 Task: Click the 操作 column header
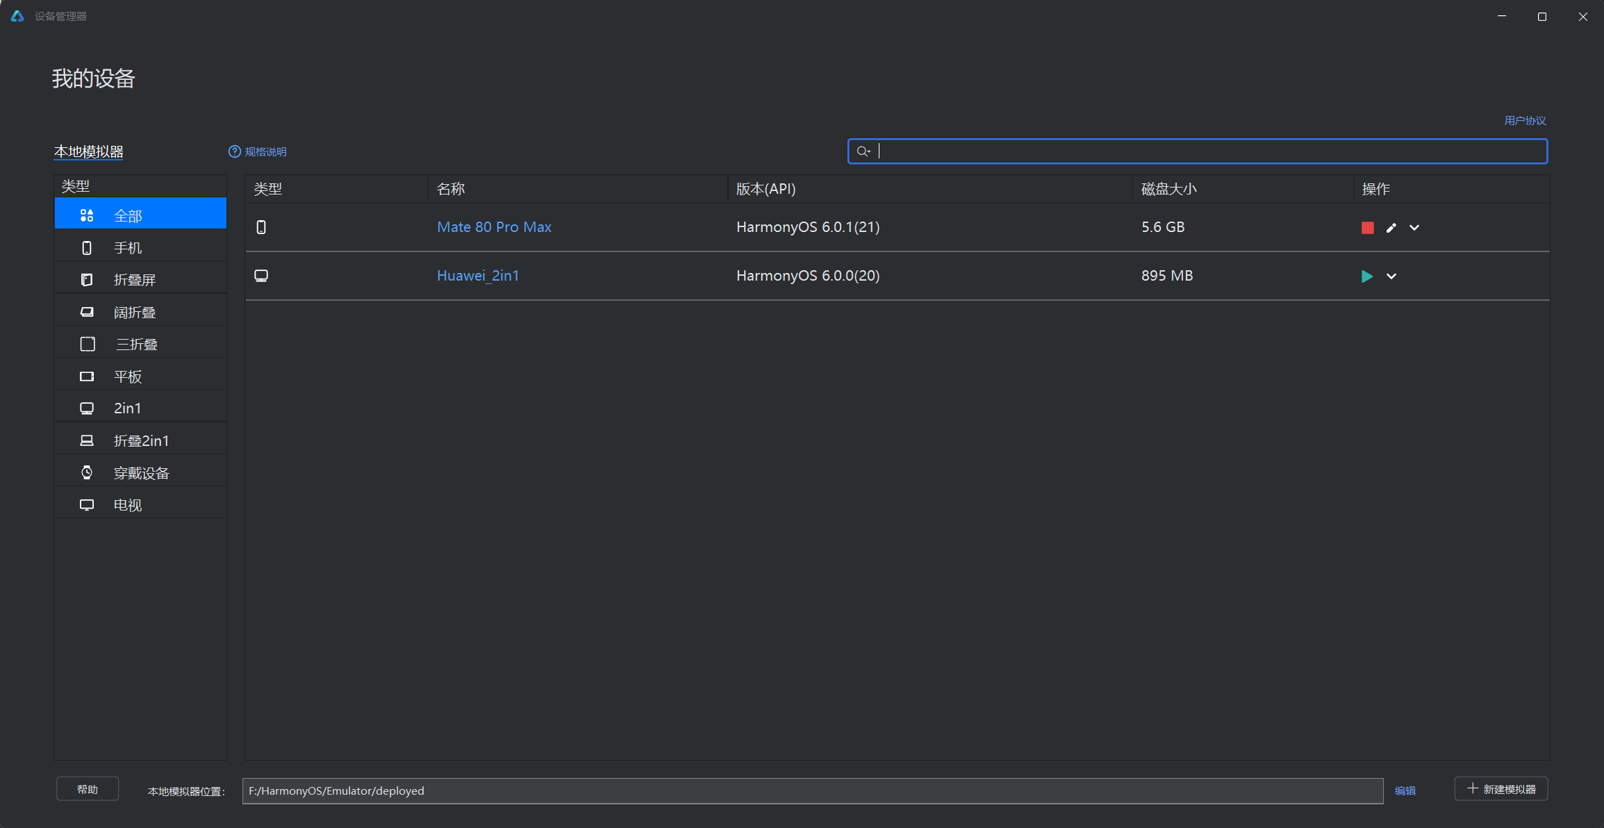[x=1375, y=189]
